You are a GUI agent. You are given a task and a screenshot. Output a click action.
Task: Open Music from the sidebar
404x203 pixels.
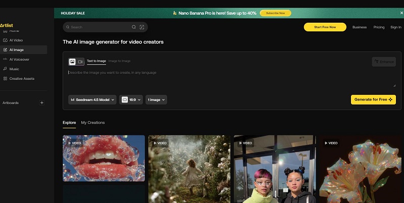pos(14,69)
